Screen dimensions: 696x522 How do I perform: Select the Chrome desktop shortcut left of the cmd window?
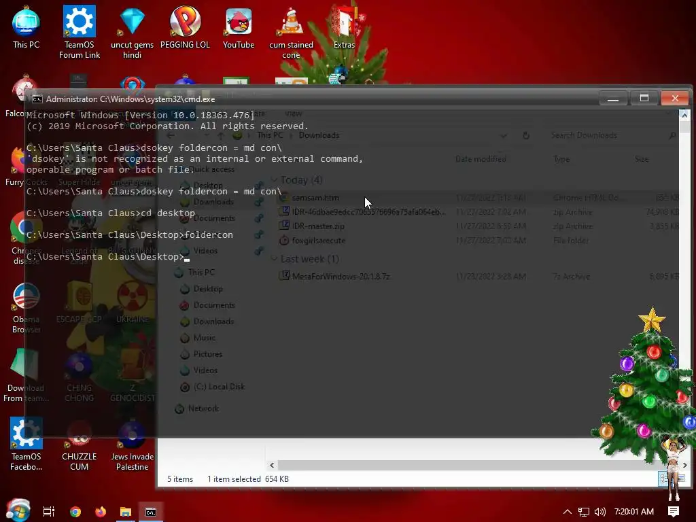[26, 239]
